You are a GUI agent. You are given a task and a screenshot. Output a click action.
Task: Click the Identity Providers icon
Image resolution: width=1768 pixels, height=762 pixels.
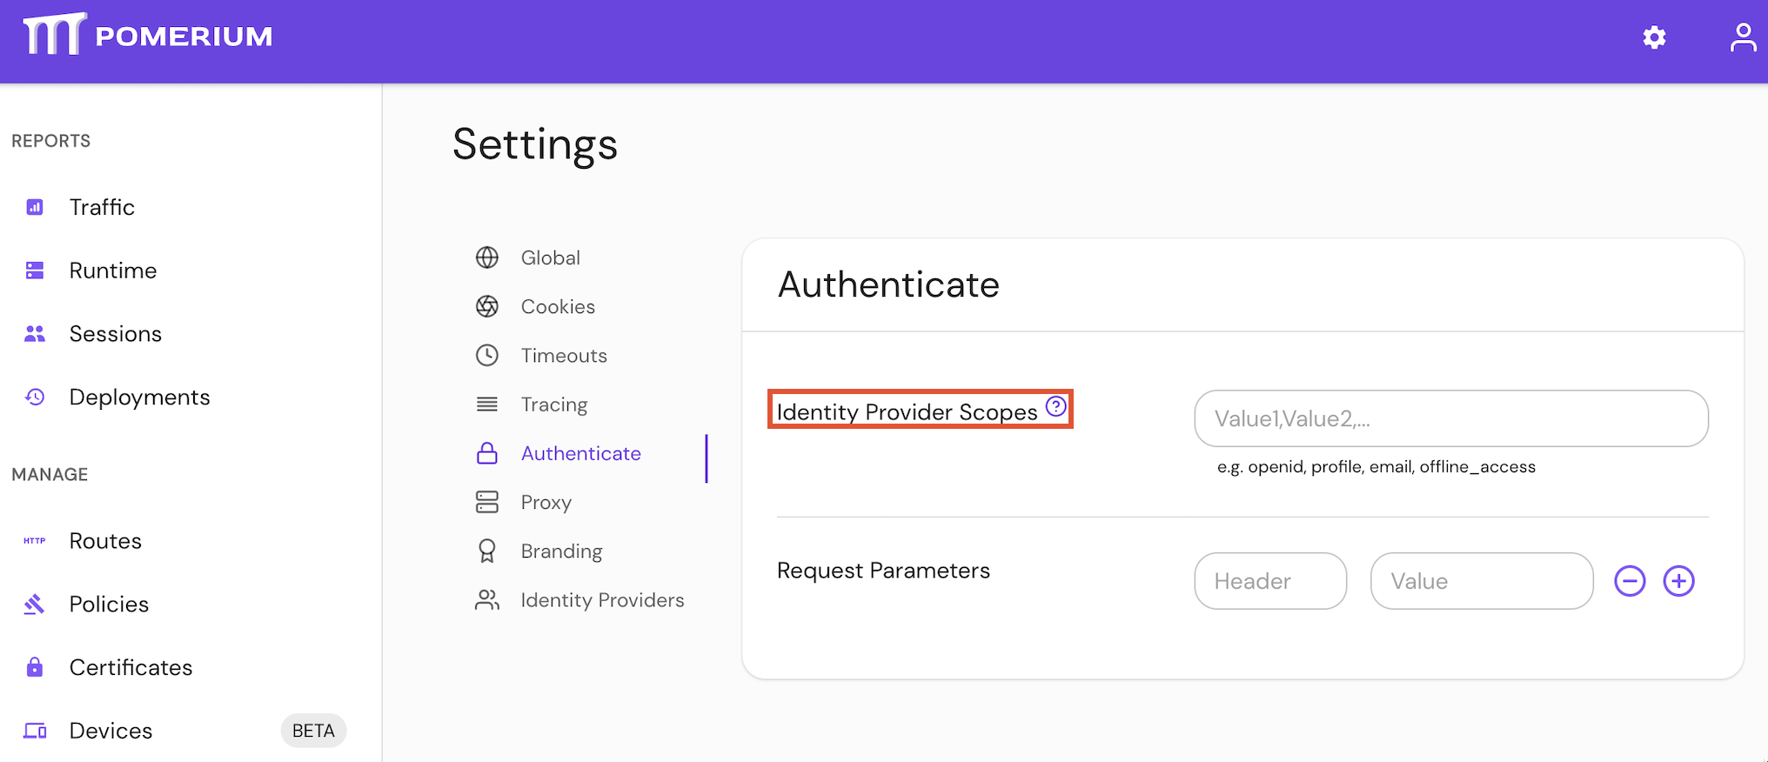click(x=486, y=599)
